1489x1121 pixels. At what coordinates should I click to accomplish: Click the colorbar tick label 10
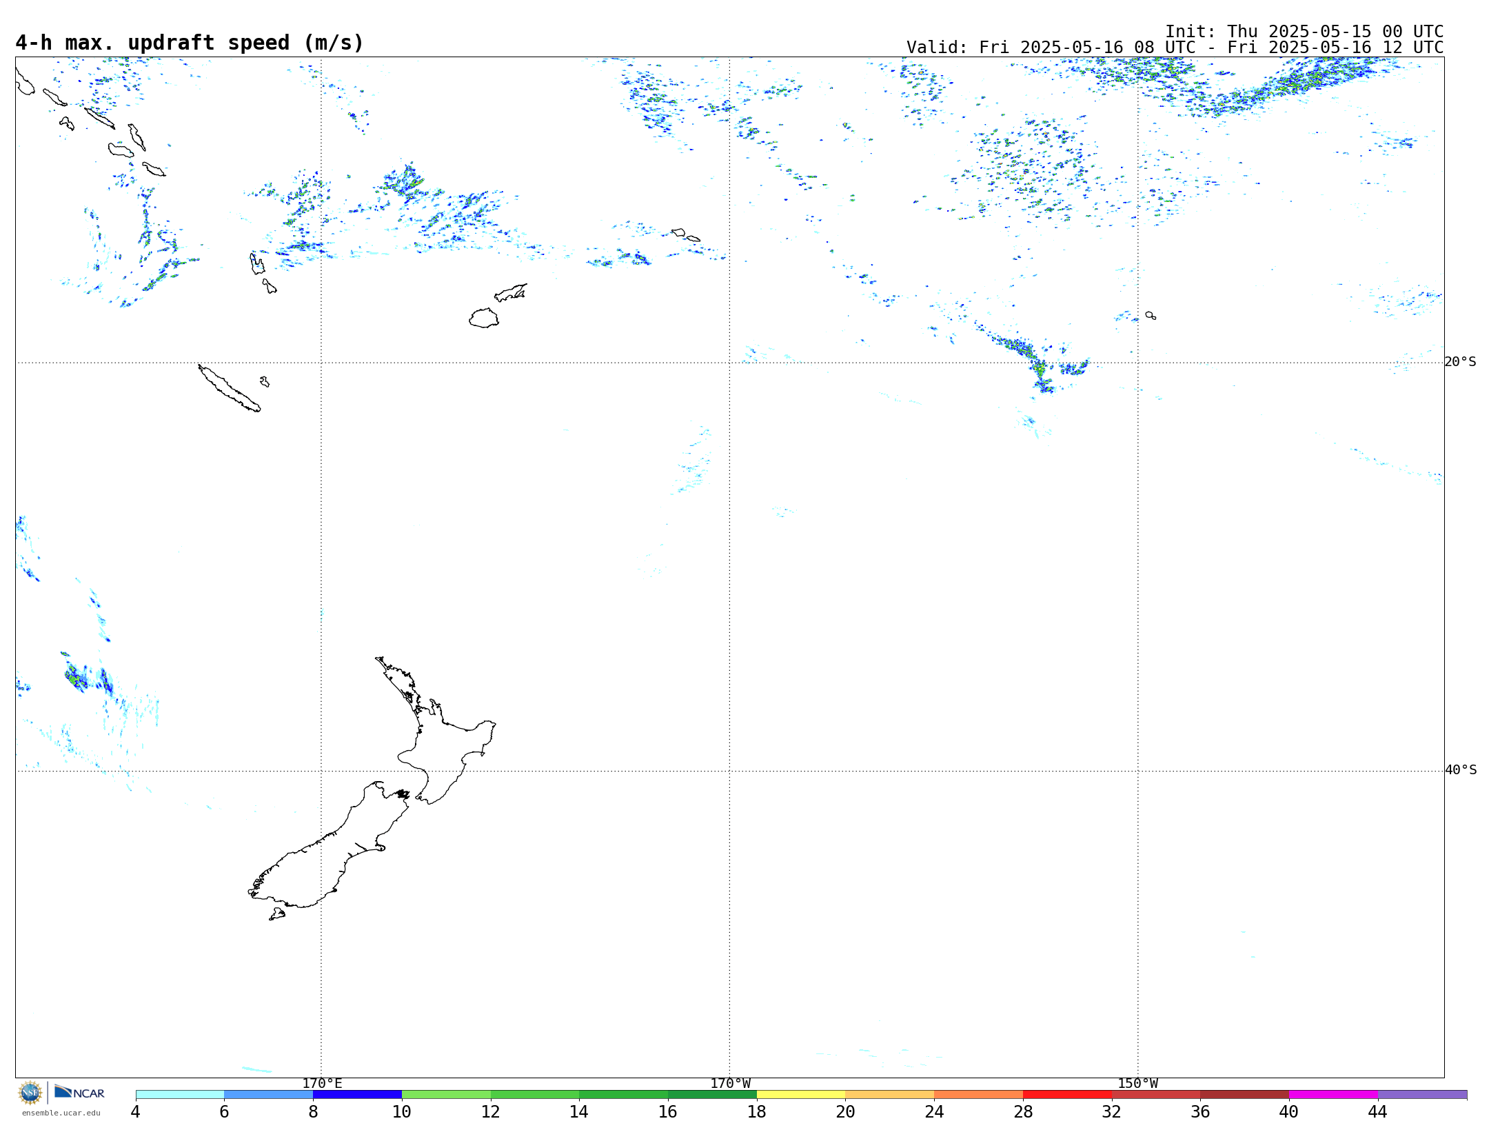click(x=402, y=1111)
